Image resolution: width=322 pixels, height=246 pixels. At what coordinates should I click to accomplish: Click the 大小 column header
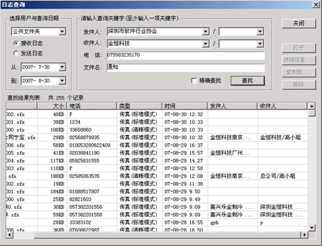point(52,106)
